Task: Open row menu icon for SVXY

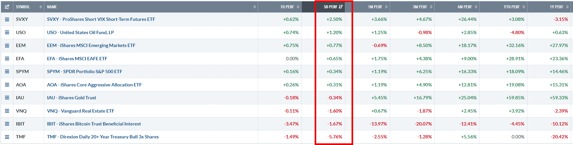Action: 7,20
